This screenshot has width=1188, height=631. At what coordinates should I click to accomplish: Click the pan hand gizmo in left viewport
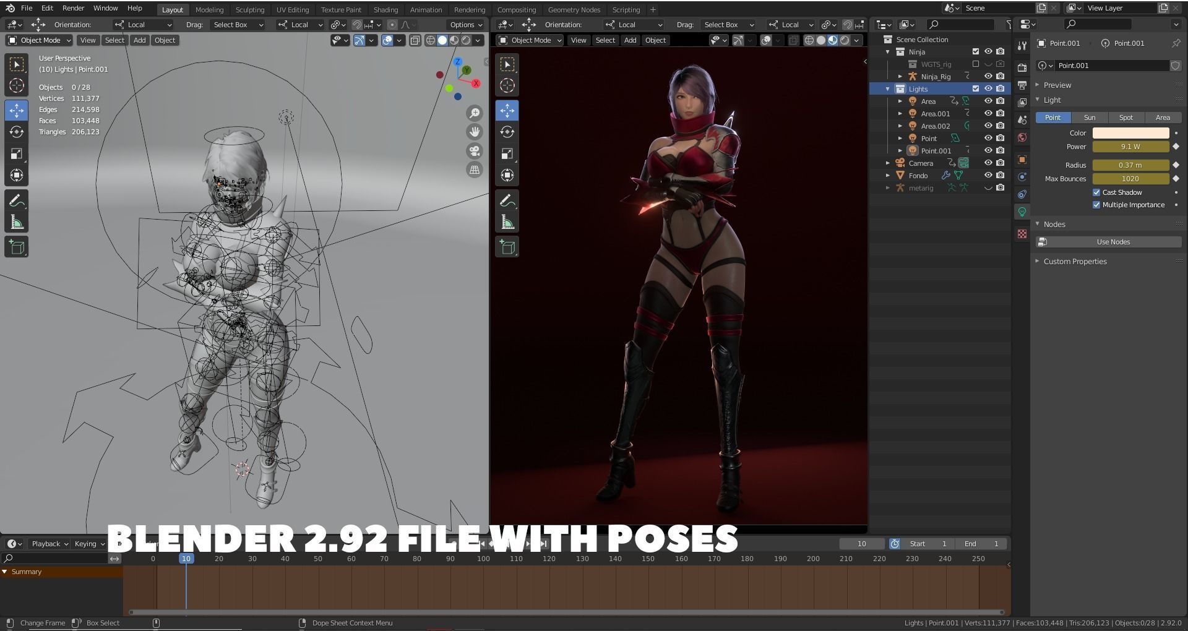(475, 132)
